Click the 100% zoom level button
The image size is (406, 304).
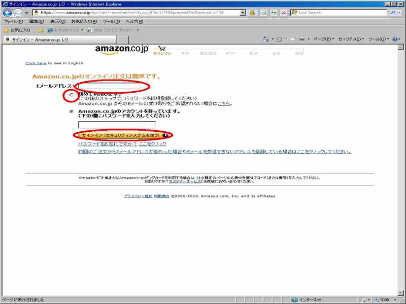383,300
